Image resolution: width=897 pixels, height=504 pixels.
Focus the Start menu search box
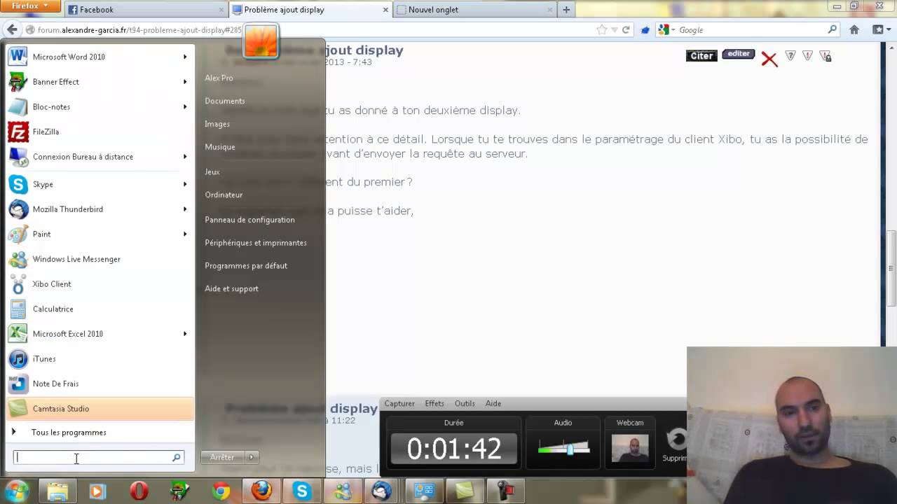(x=98, y=457)
